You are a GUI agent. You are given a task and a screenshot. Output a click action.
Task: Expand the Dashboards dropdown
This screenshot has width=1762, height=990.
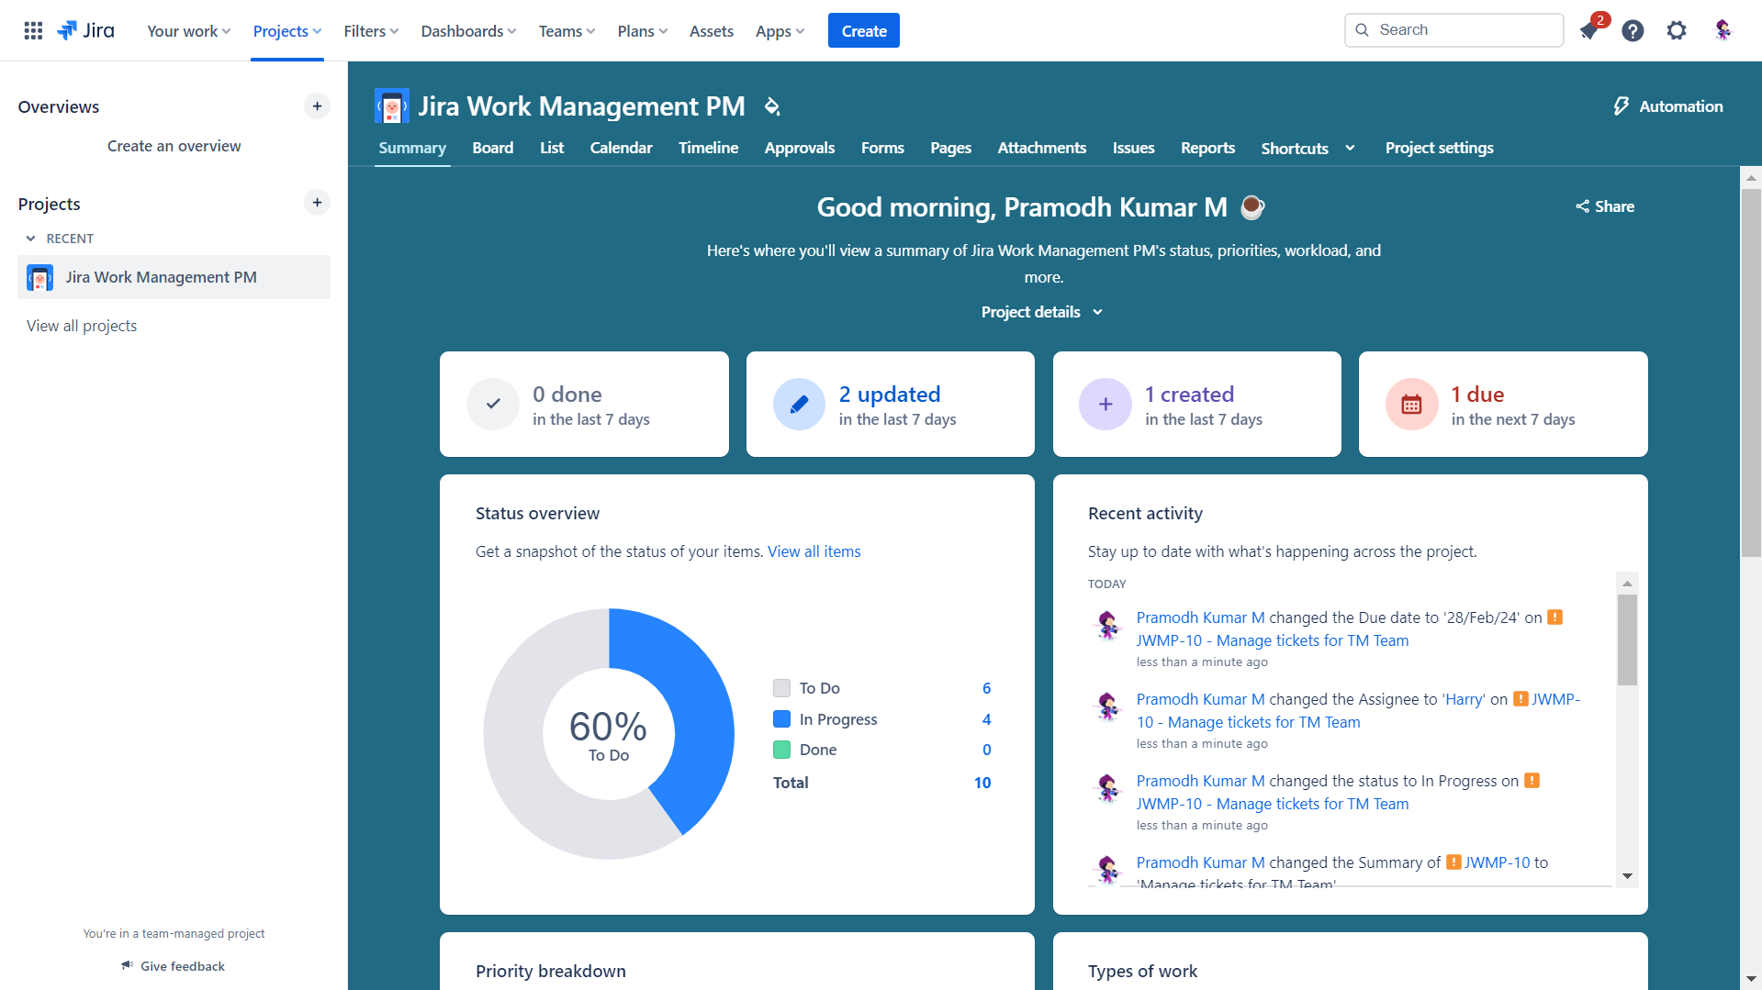click(x=468, y=31)
